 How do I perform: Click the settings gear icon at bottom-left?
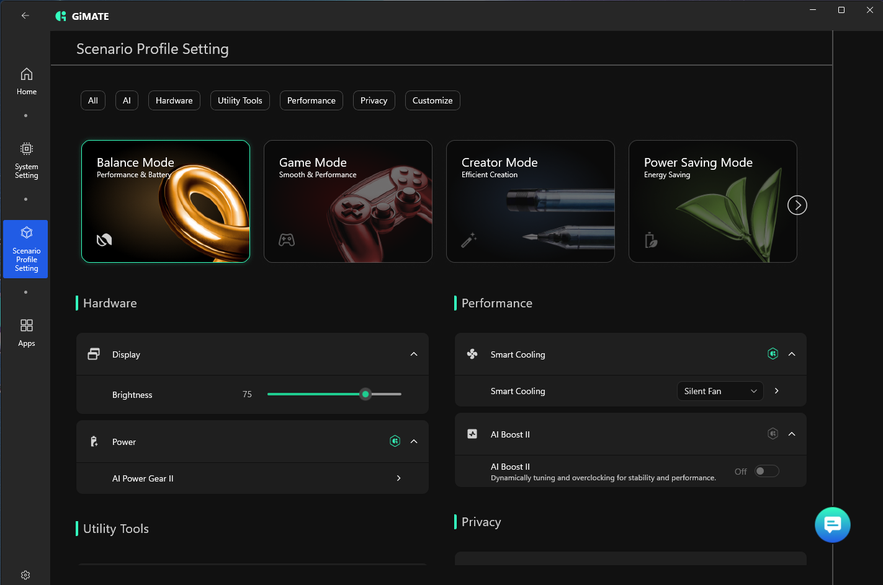[25, 575]
